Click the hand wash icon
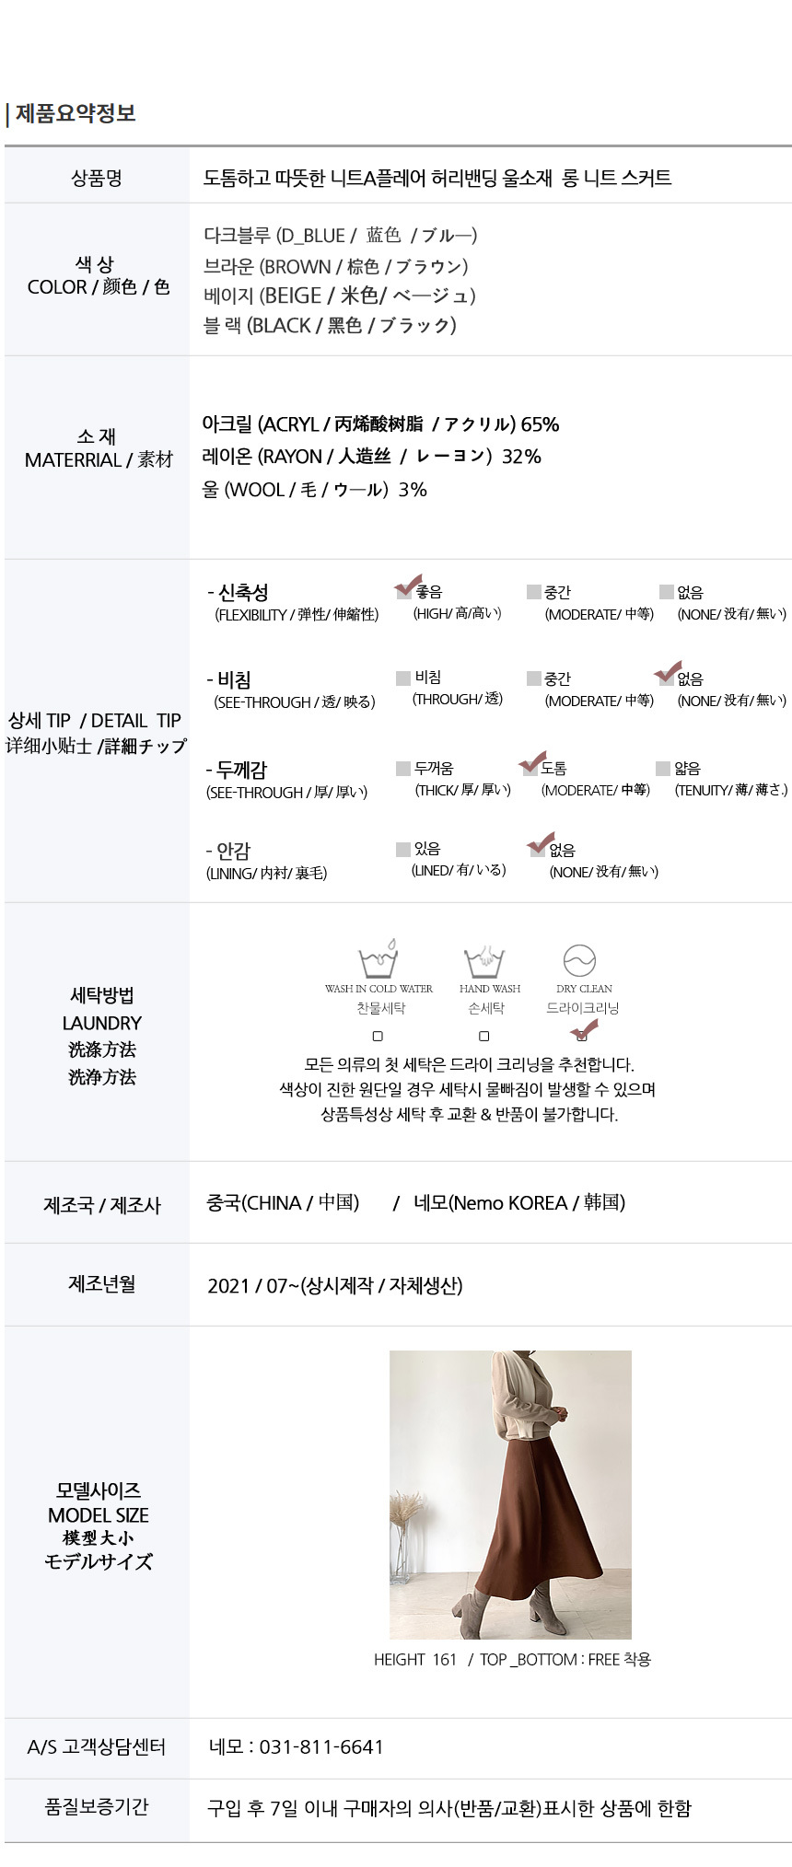The height and width of the screenshot is (1867, 792). pos(484,960)
